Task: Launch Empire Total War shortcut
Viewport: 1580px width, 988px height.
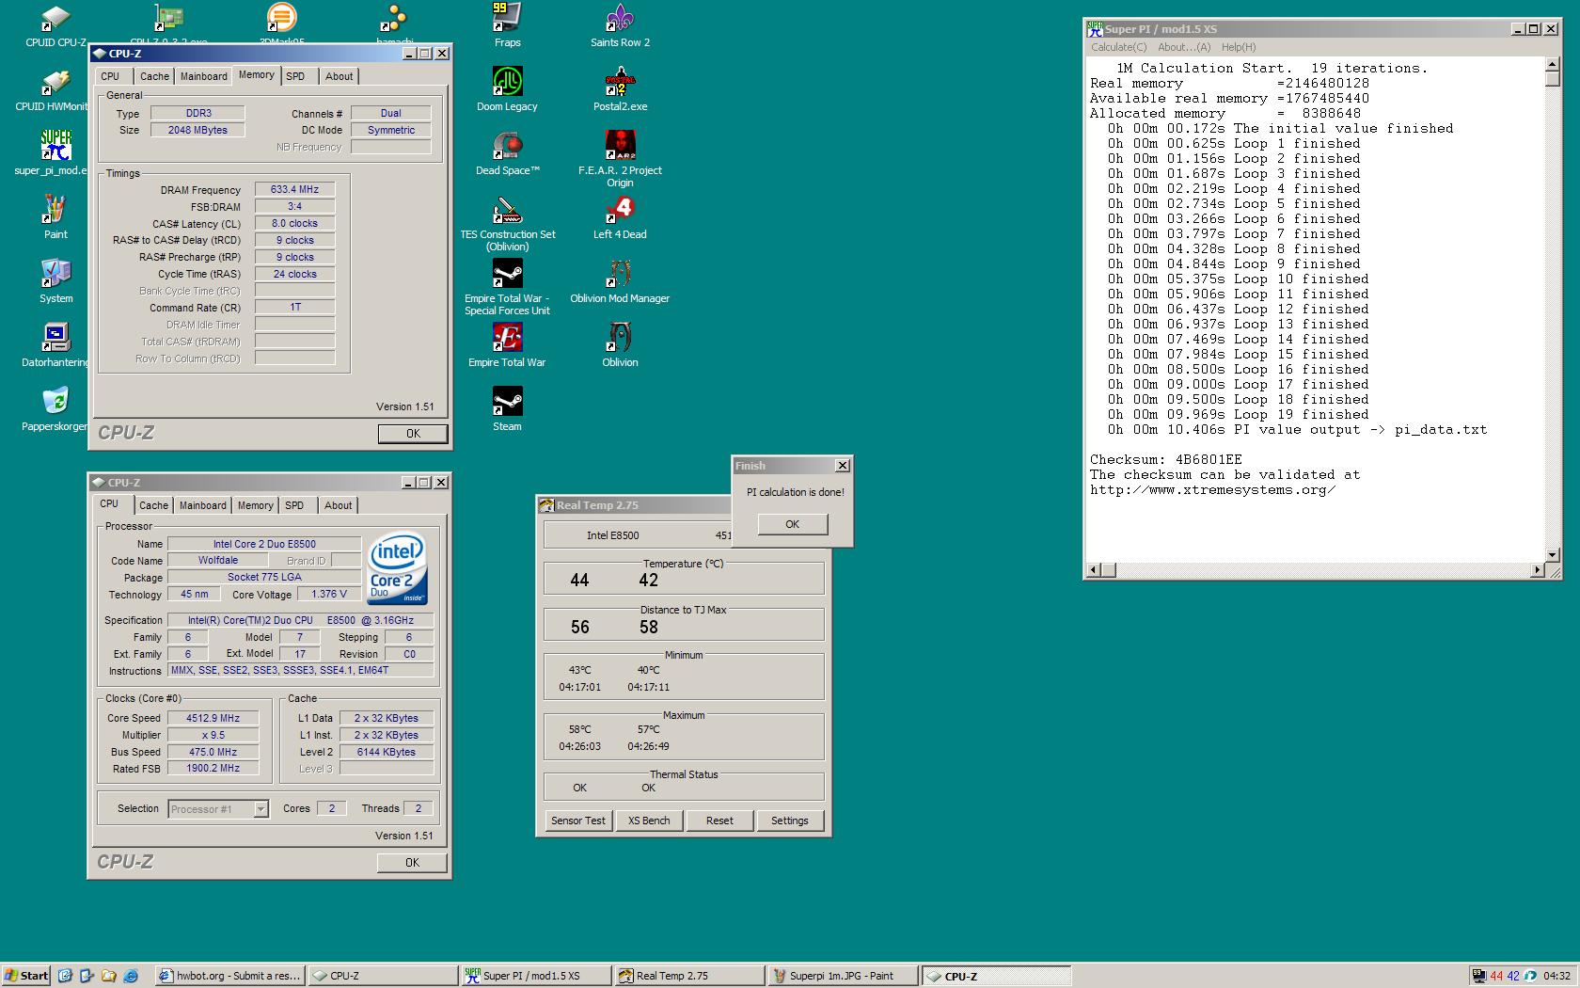Action: coord(507,344)
